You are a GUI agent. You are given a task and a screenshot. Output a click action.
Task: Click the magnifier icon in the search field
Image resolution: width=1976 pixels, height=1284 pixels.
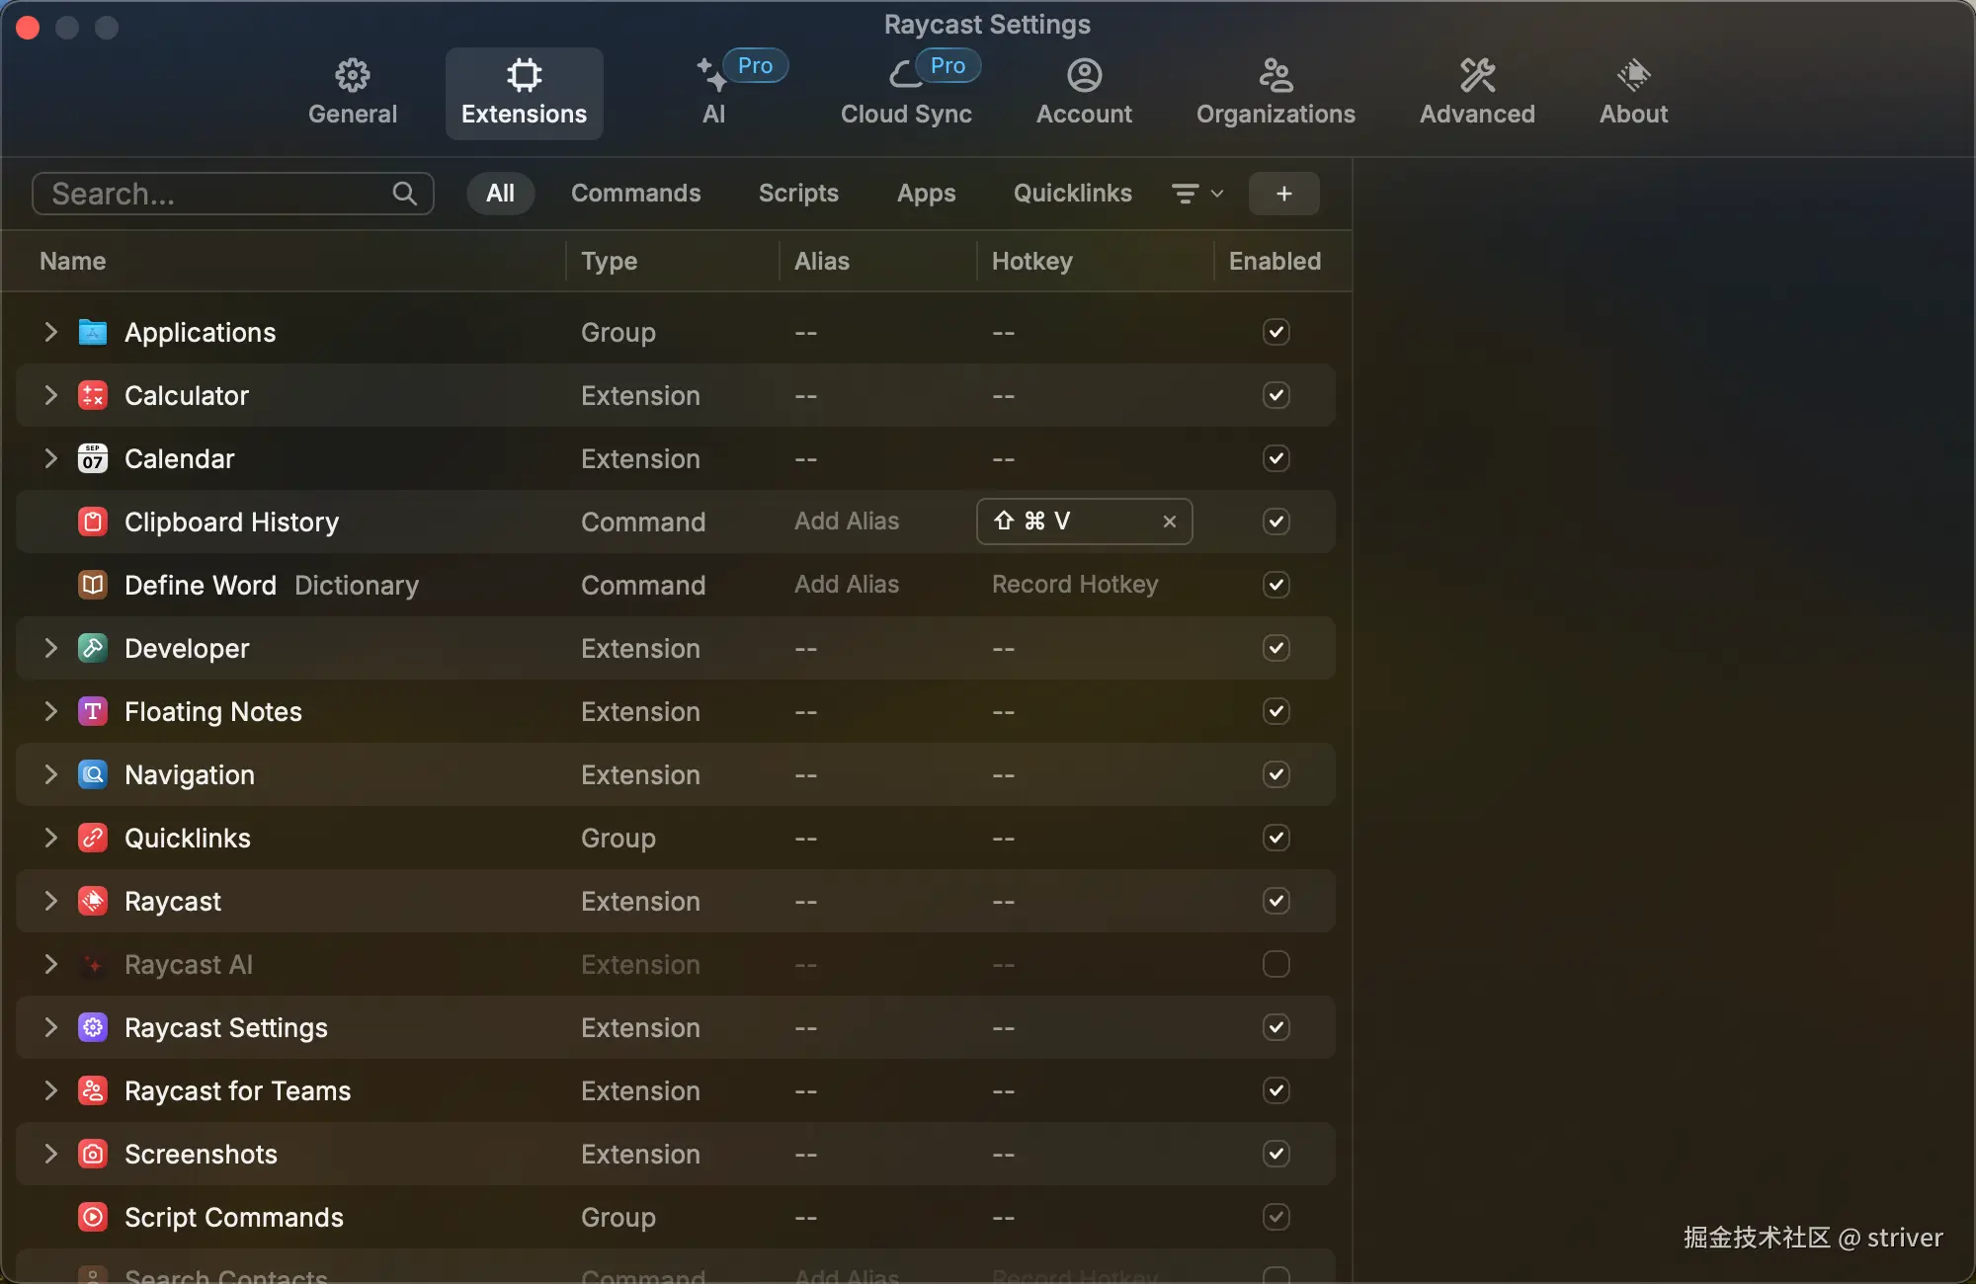(404, 194)
